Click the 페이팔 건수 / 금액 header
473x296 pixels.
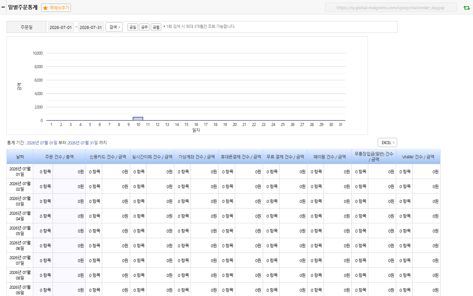click(x=329, y=157)
